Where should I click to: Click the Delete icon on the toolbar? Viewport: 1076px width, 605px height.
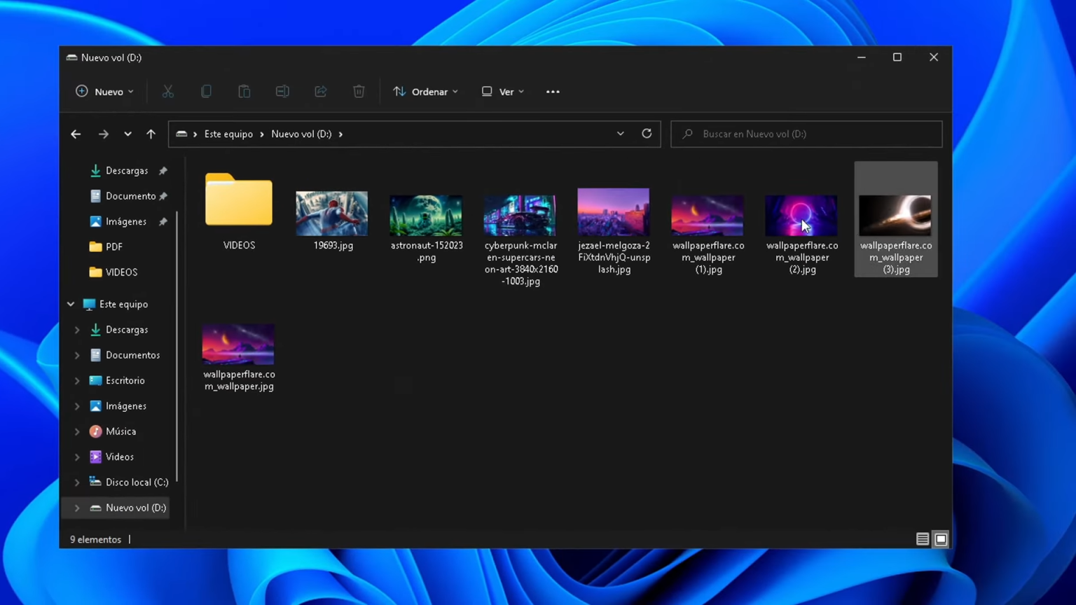point(359,91)
